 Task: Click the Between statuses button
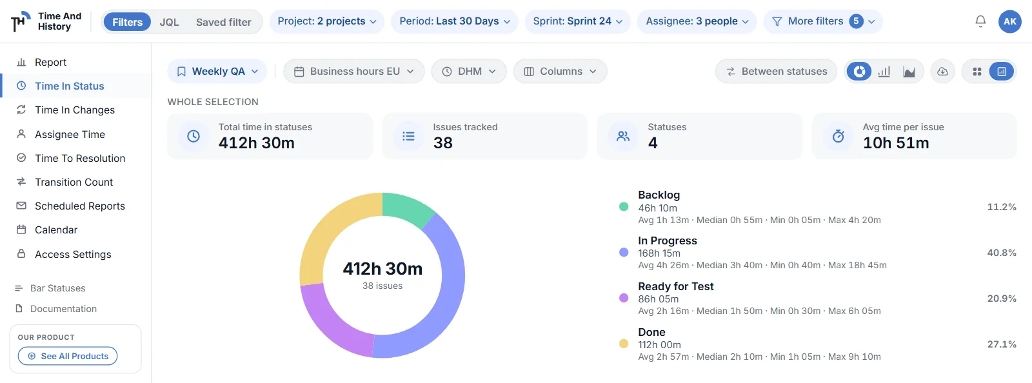coord(776,72)
